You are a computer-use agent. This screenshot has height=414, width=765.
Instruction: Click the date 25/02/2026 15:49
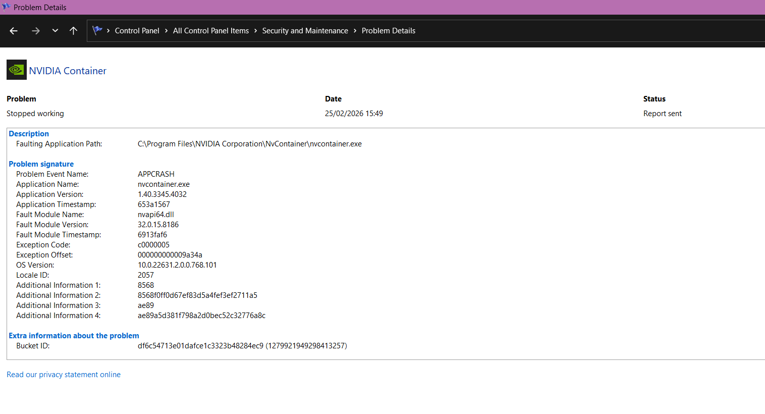354,114
